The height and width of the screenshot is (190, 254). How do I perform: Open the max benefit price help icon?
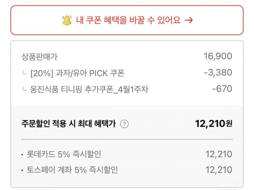pos(124,124)
